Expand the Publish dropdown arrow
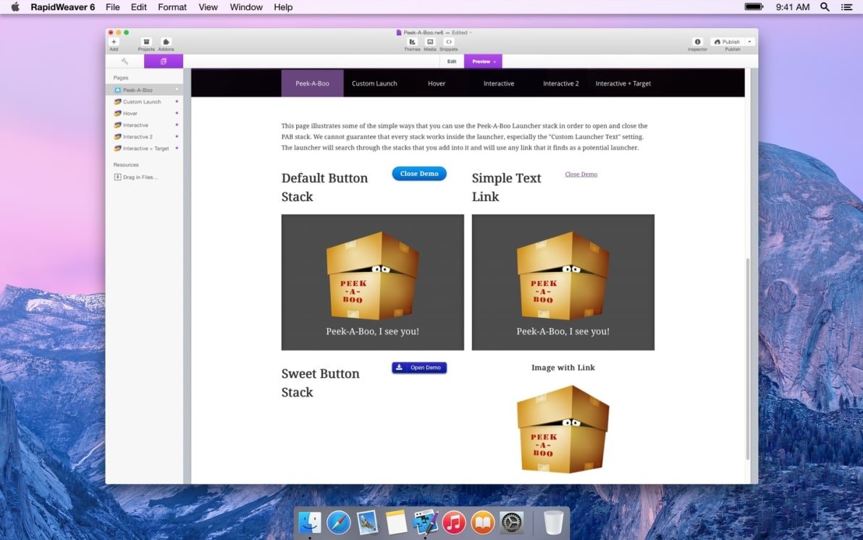Screen dimensions: 863x540 click(749, 42)
